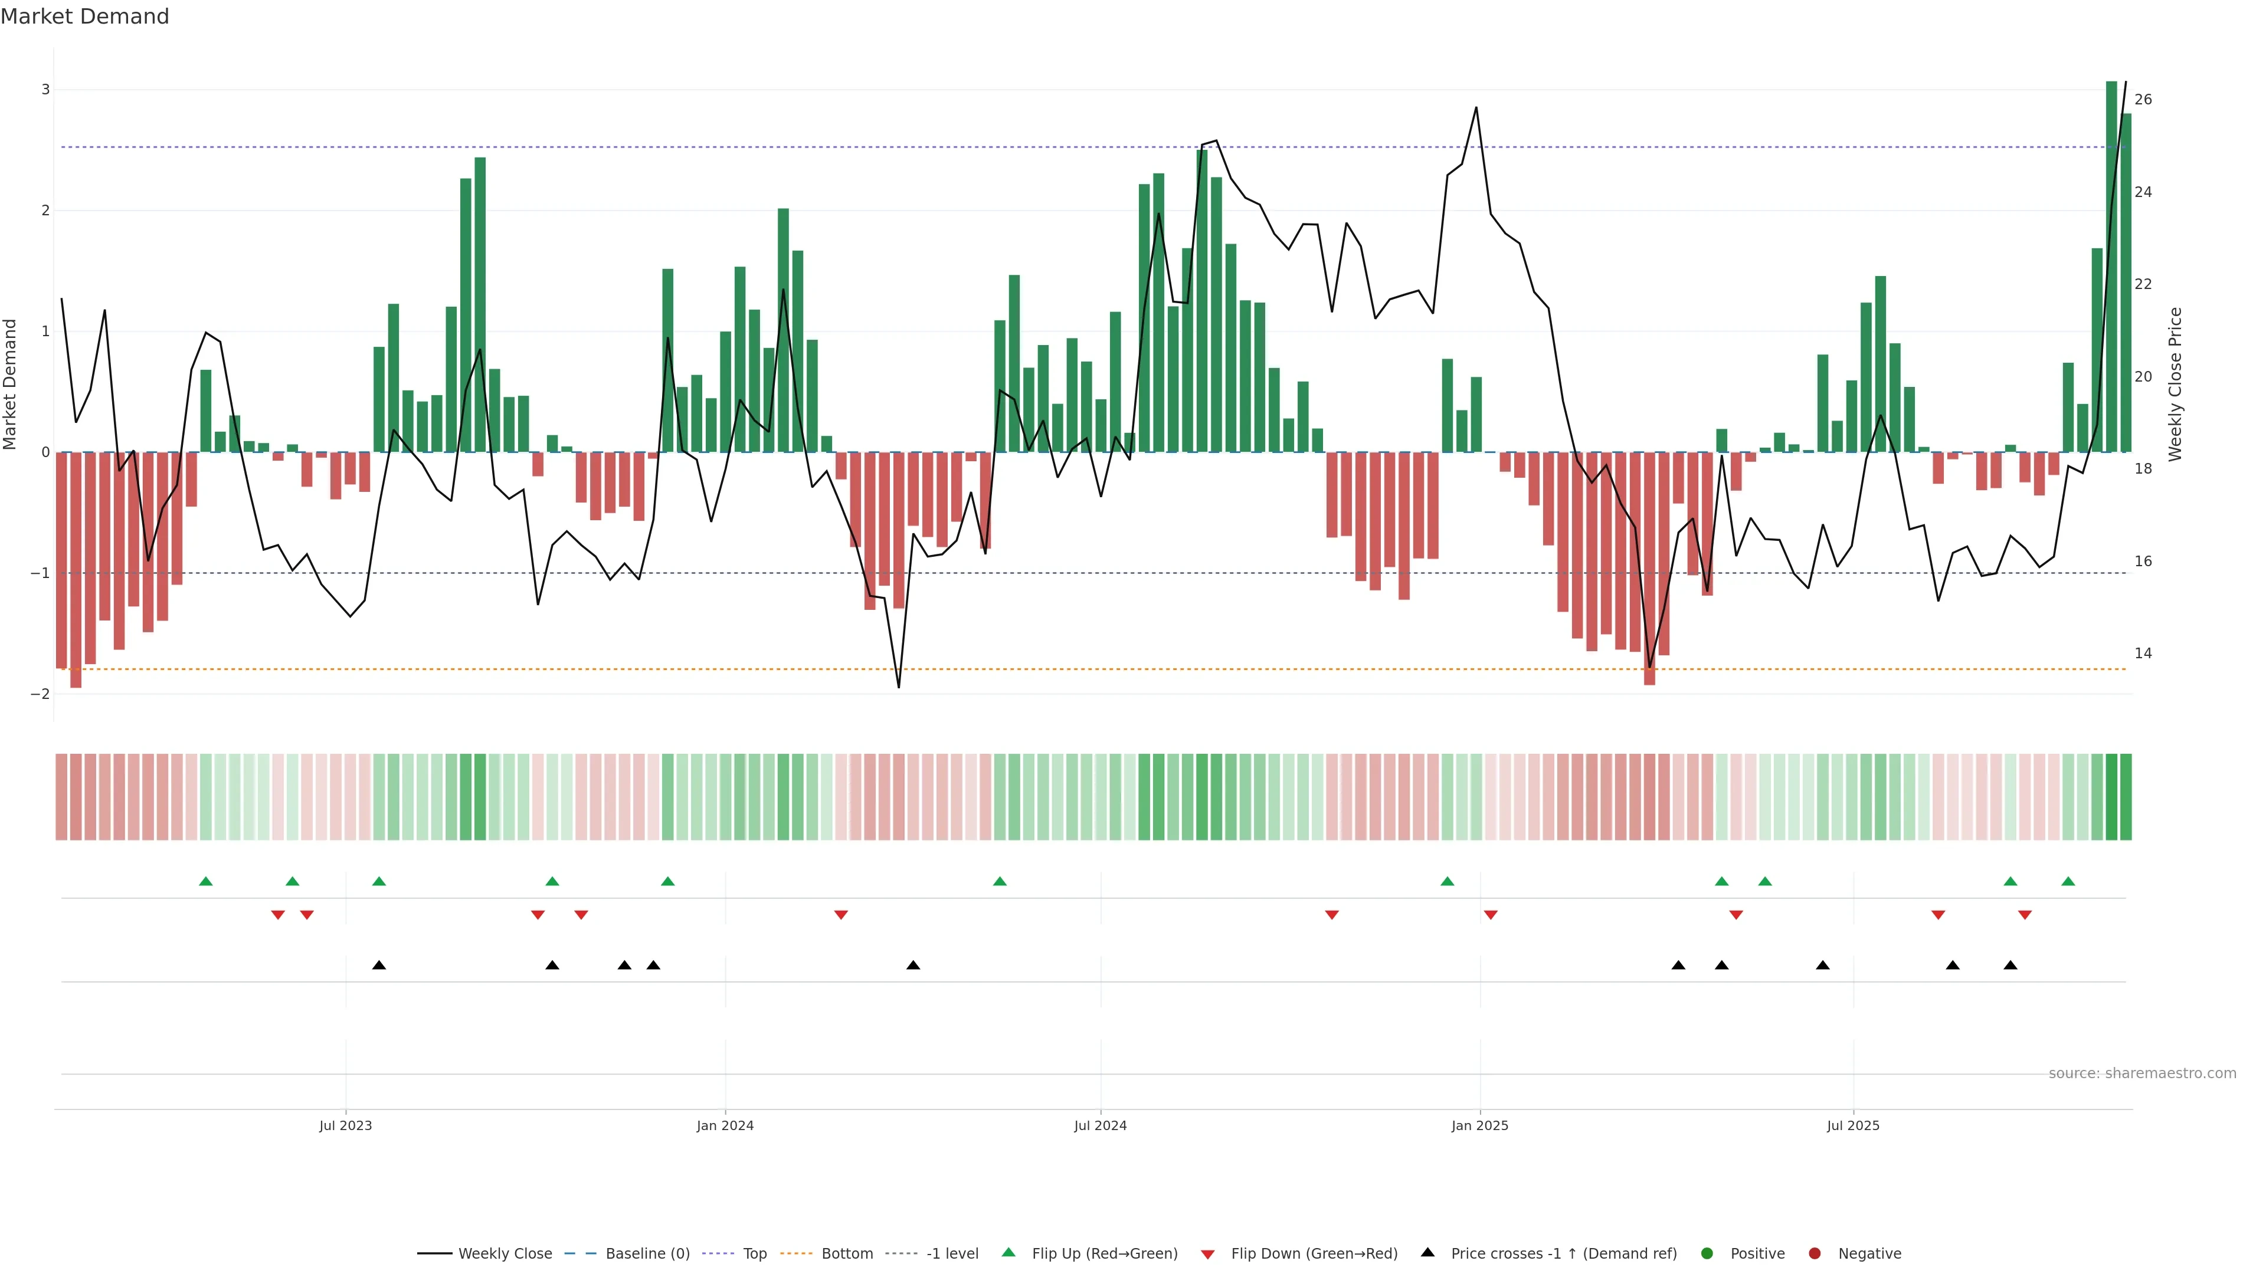This screenshot has width=2266, height=1274.
Task: Click the Jul 2025 x-axis label
Action: 1852,1125
